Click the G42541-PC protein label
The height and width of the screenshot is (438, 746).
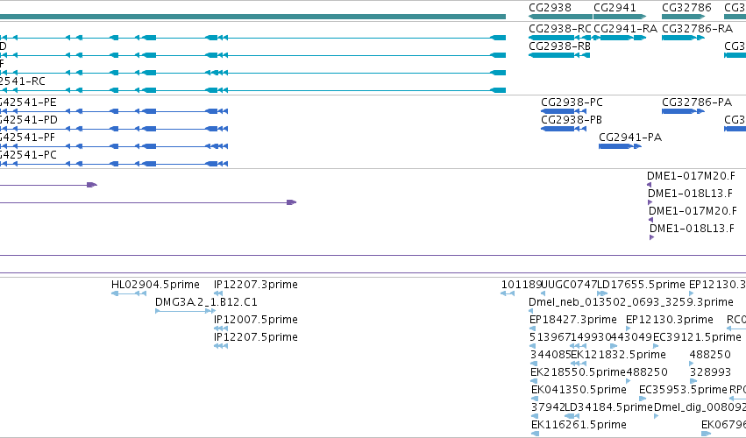click(x=28, y=155)
